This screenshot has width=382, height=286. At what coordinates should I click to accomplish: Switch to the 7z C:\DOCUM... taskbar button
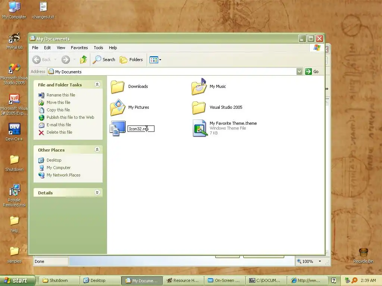pyautogui.click(x=266, y=280)
